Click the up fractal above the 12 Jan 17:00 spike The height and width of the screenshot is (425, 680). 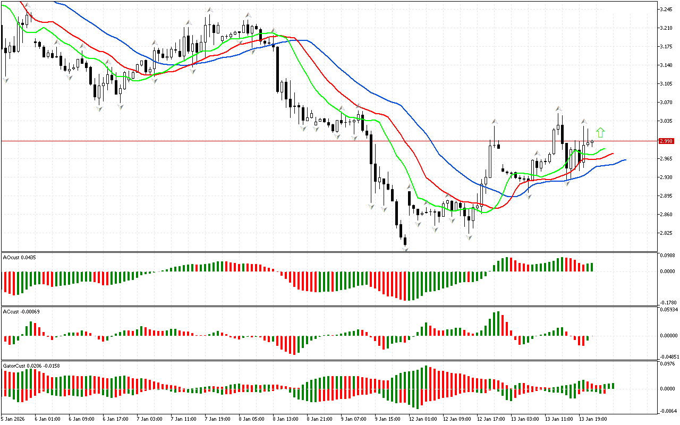(x=494, y=121)
